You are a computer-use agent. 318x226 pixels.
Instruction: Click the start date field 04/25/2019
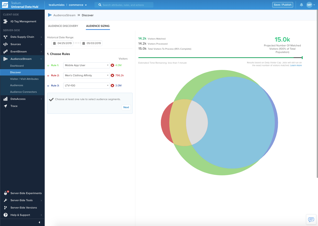click(62, 43)
